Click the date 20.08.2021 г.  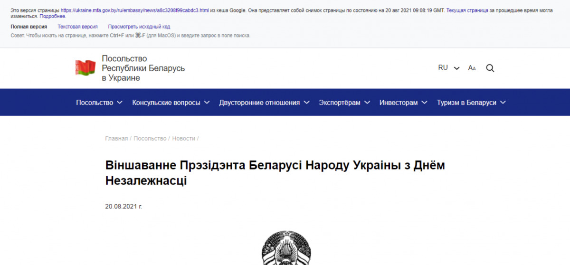[x=123, y=207]
